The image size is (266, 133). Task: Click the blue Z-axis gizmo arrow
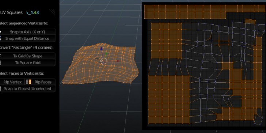[101, 49]
